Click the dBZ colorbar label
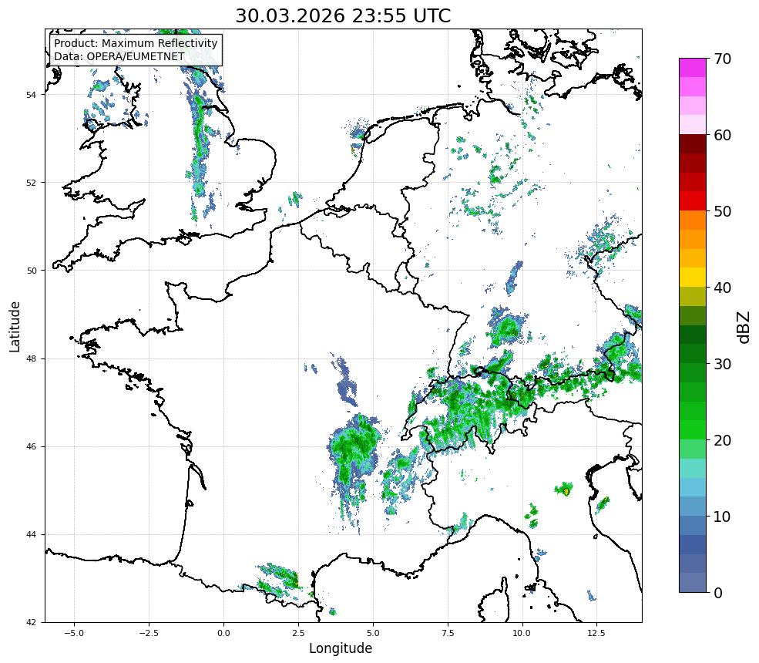Image resolution: width=759 pixels, height=663 pixels. click(744, 327)
